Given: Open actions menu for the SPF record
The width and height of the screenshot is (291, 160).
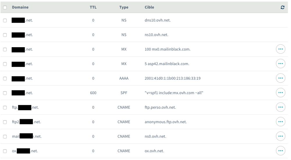Looking at the screenshot, I should click(x=280, y=93).
